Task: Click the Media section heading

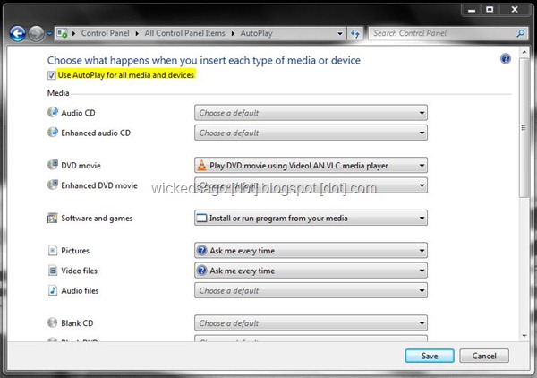Action: click(x=58, y=93)
